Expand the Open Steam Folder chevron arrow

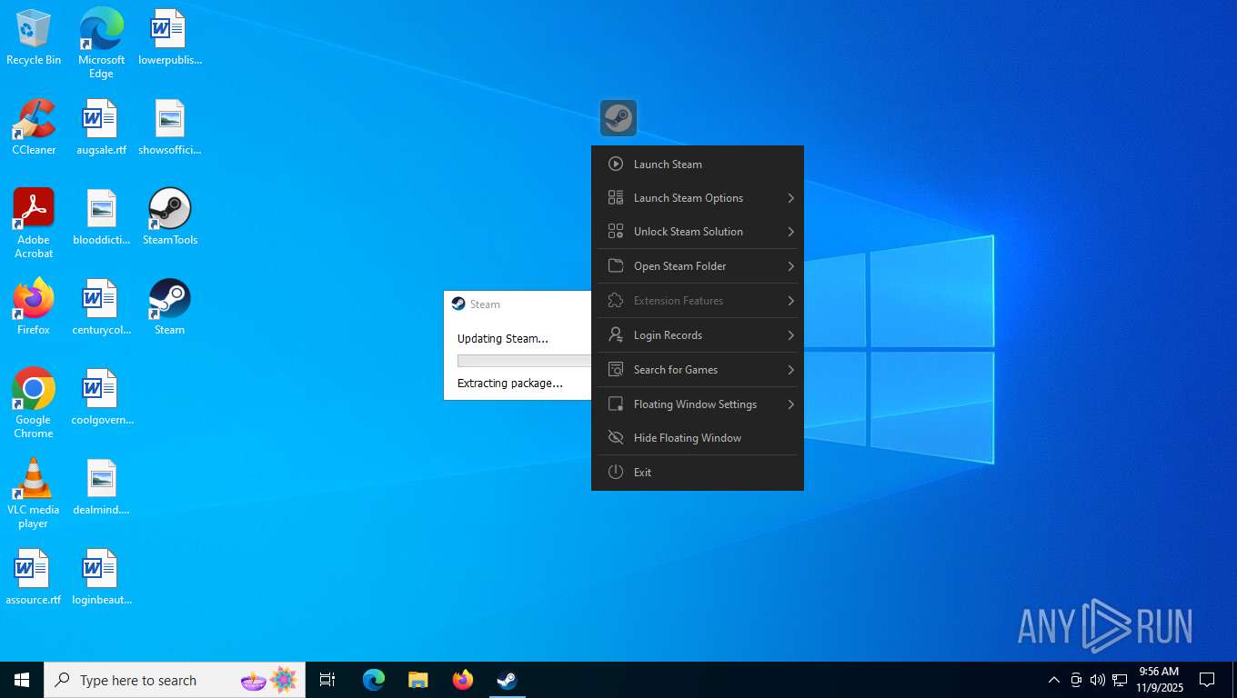pos(790,265)
